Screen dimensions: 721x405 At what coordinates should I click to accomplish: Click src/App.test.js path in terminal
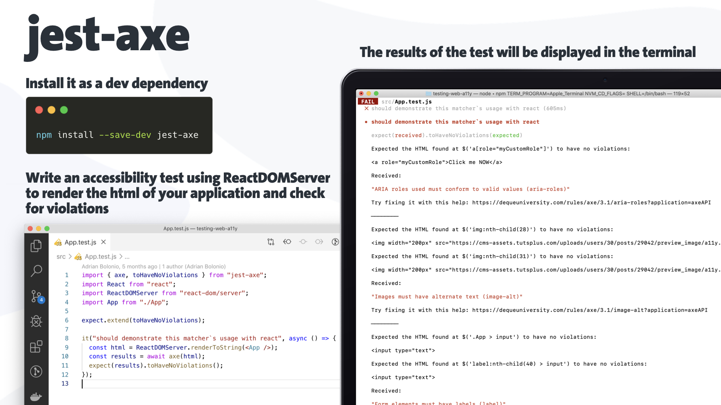point(406,102)
